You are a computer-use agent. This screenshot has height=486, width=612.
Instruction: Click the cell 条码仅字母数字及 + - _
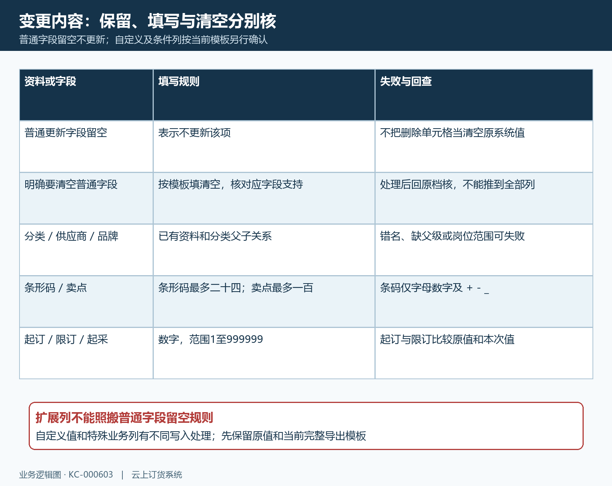484,302
